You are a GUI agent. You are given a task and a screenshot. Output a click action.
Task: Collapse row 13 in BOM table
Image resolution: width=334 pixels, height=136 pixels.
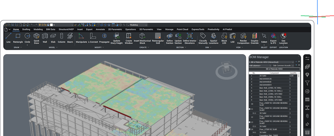pyautogui.click(x=250, y=122)
